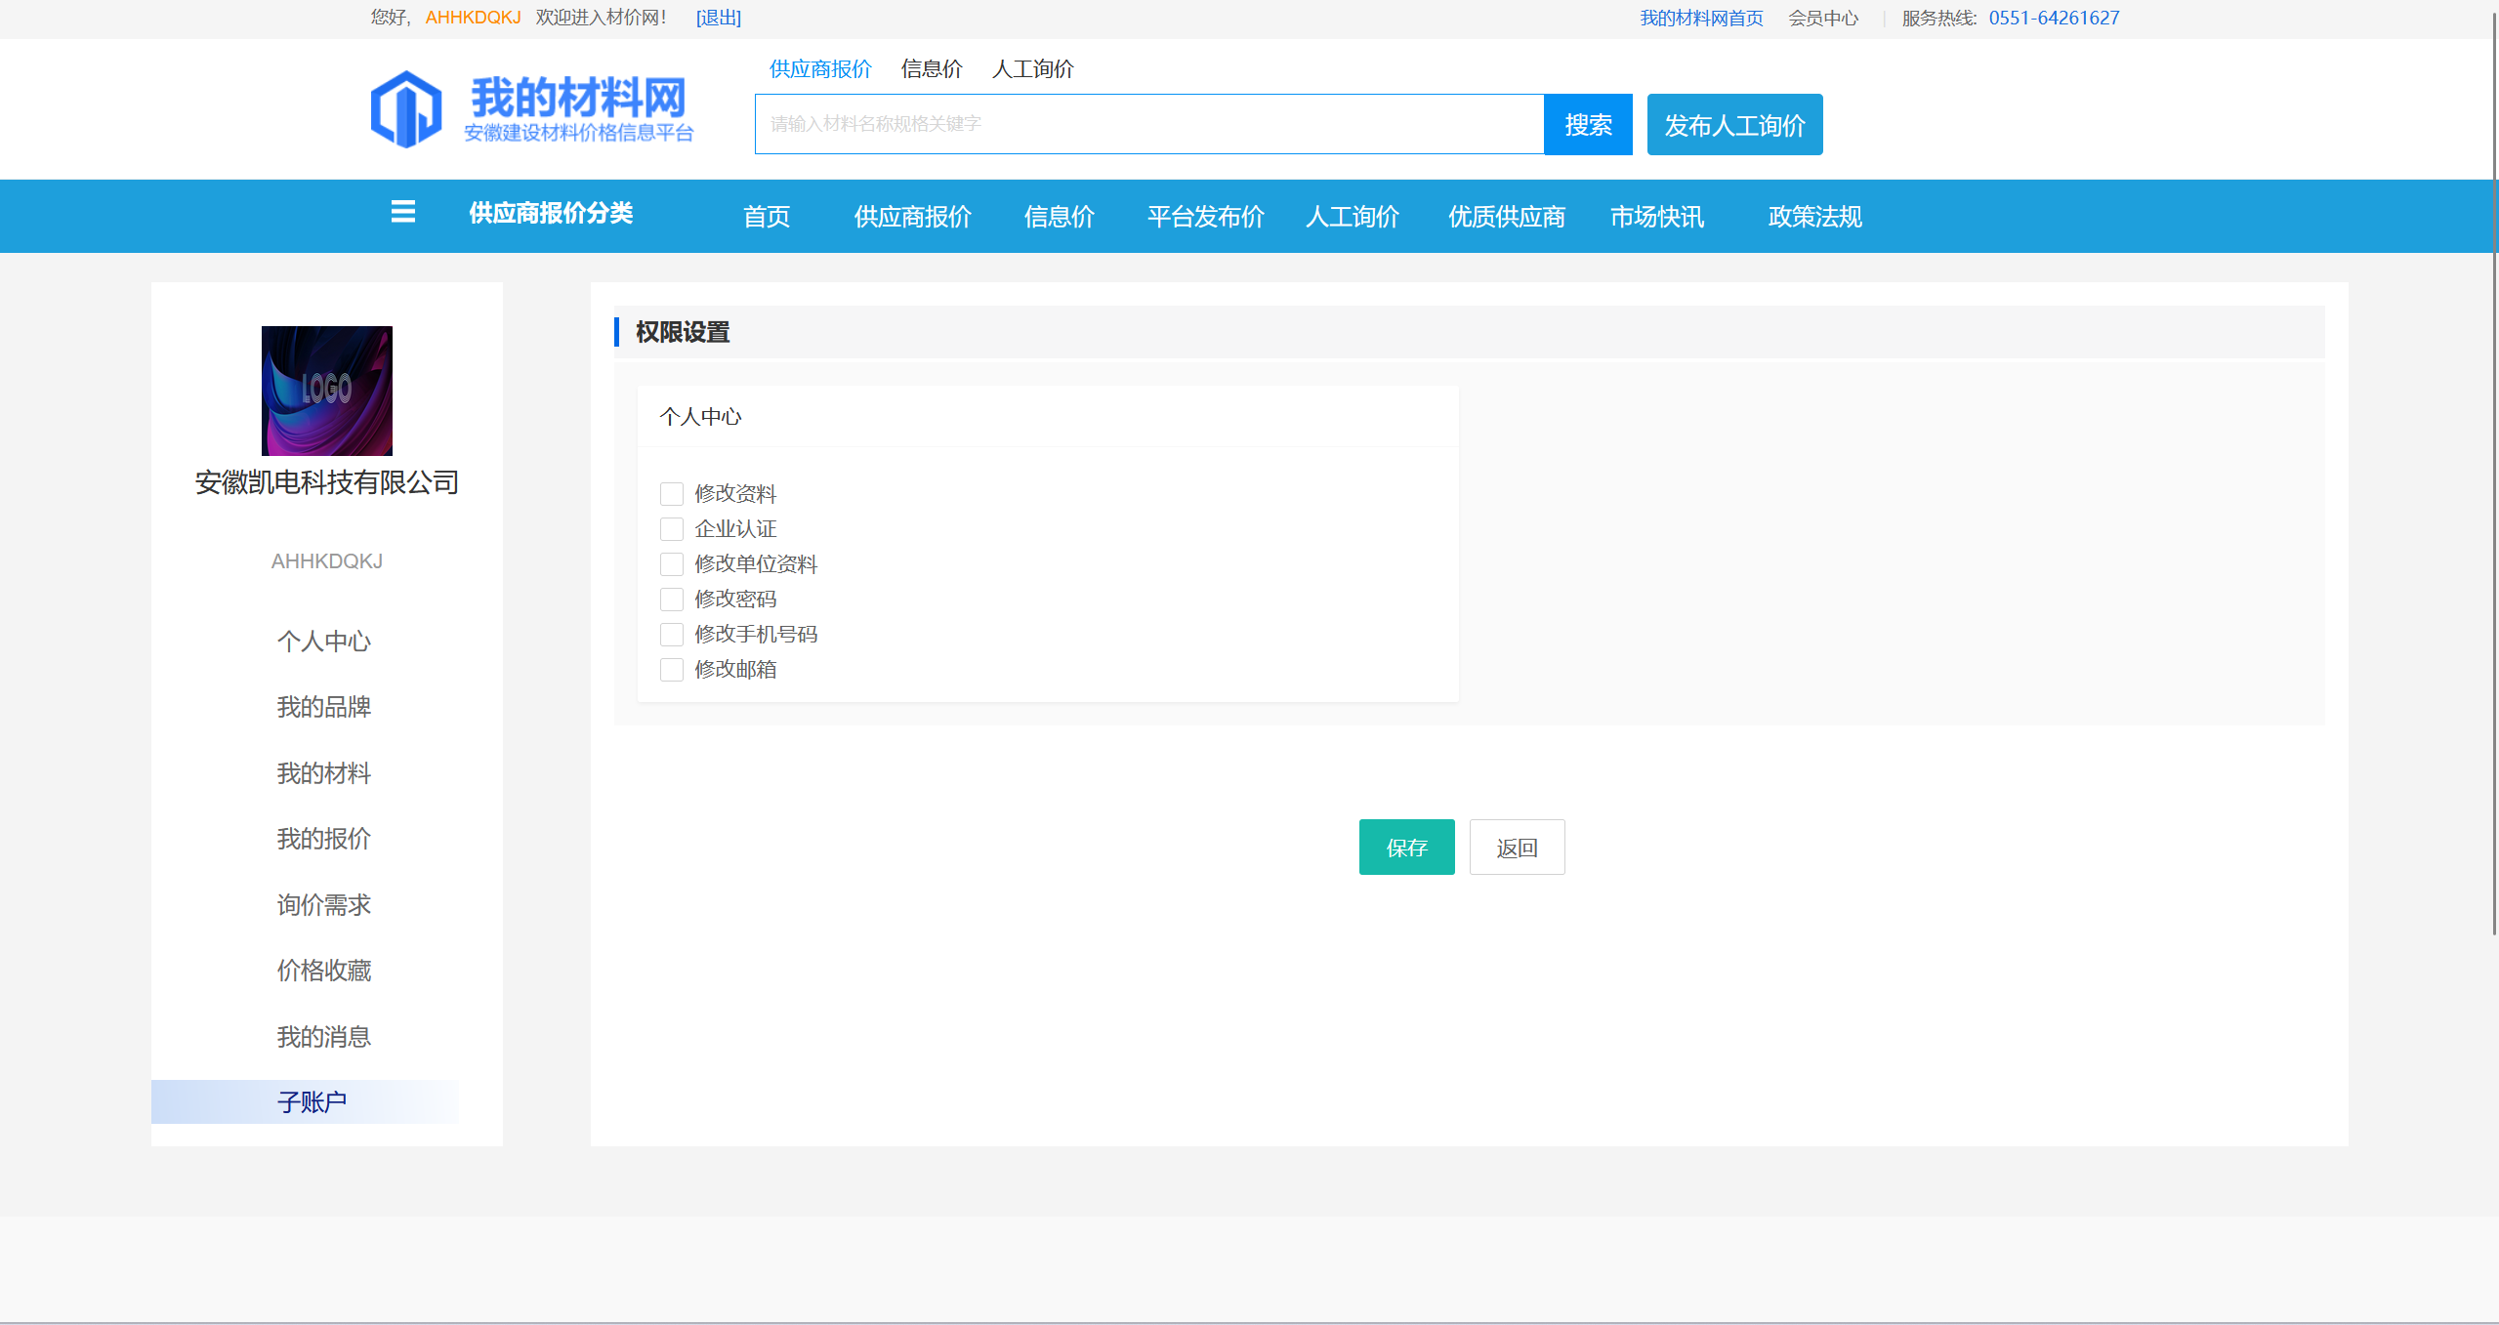Select the 信息价 search tab

point(931,69)
